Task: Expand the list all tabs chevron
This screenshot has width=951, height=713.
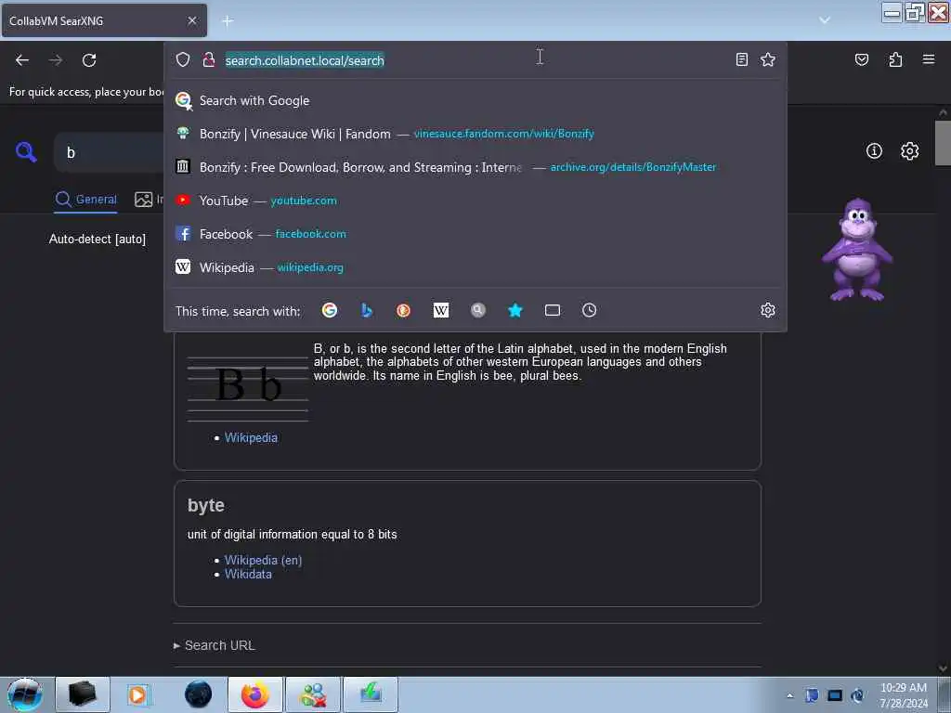Action: coord(825,20)
